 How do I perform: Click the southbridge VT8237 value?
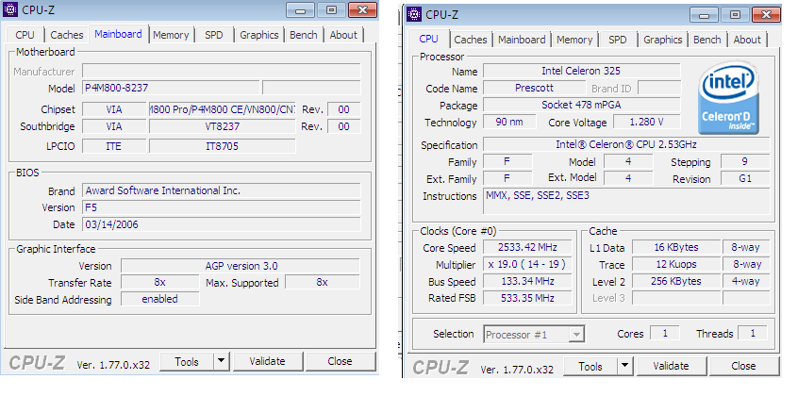[x=222, y=126]
